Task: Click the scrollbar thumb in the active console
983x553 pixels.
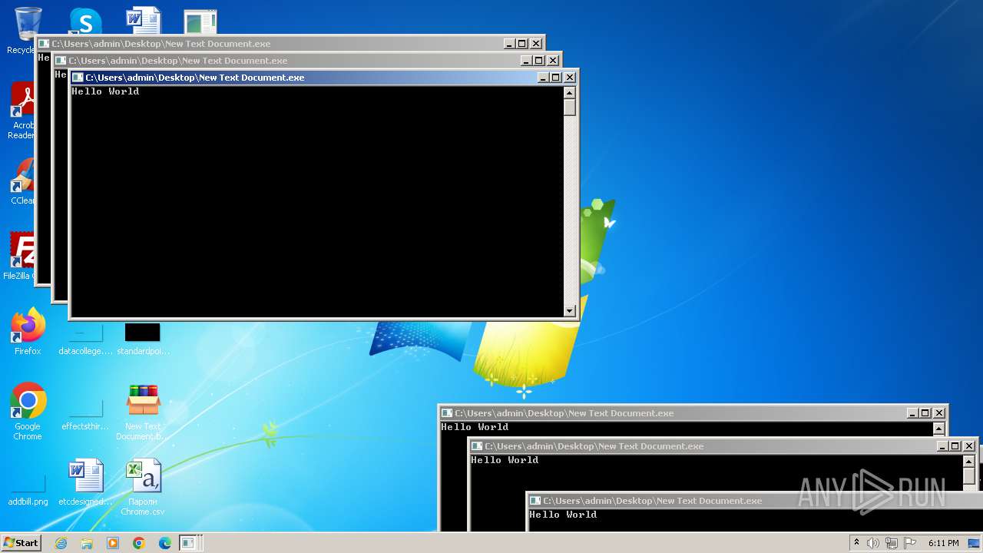Action: [x=570, y=108]
